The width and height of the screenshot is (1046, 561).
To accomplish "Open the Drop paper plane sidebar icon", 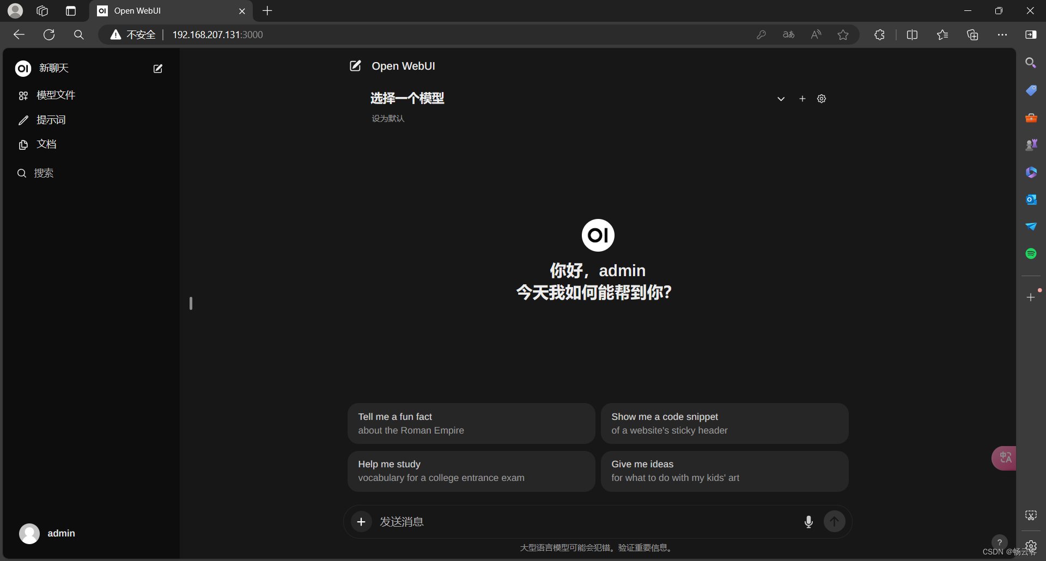I will (x=1031, y=227).
